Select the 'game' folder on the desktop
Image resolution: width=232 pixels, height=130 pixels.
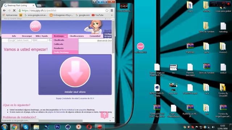click(x=207, y=48)
